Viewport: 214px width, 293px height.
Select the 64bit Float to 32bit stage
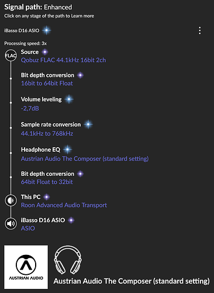47,182
